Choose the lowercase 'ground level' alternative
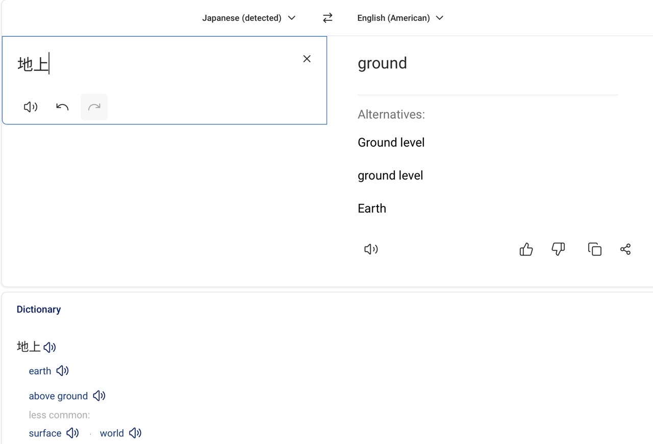Screen dimensions: 653x444 tap(390, 176)
